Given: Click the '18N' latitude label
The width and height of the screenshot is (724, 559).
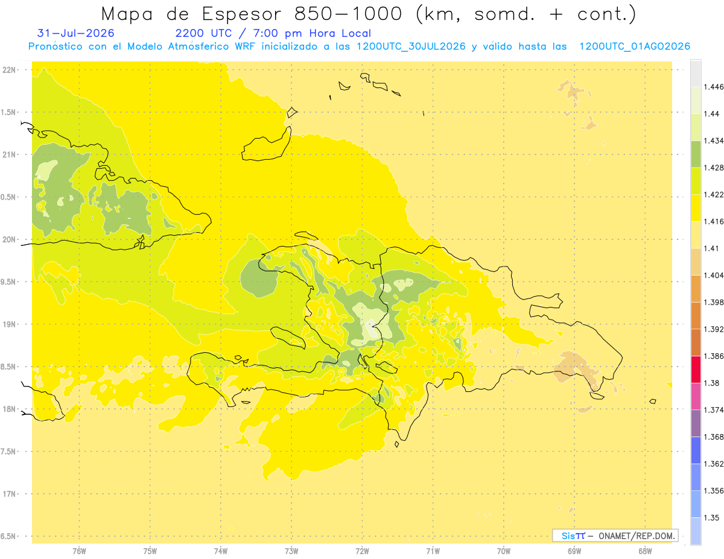Looking at the screenshot, I should pyautogui.click(x=10, y=409).
